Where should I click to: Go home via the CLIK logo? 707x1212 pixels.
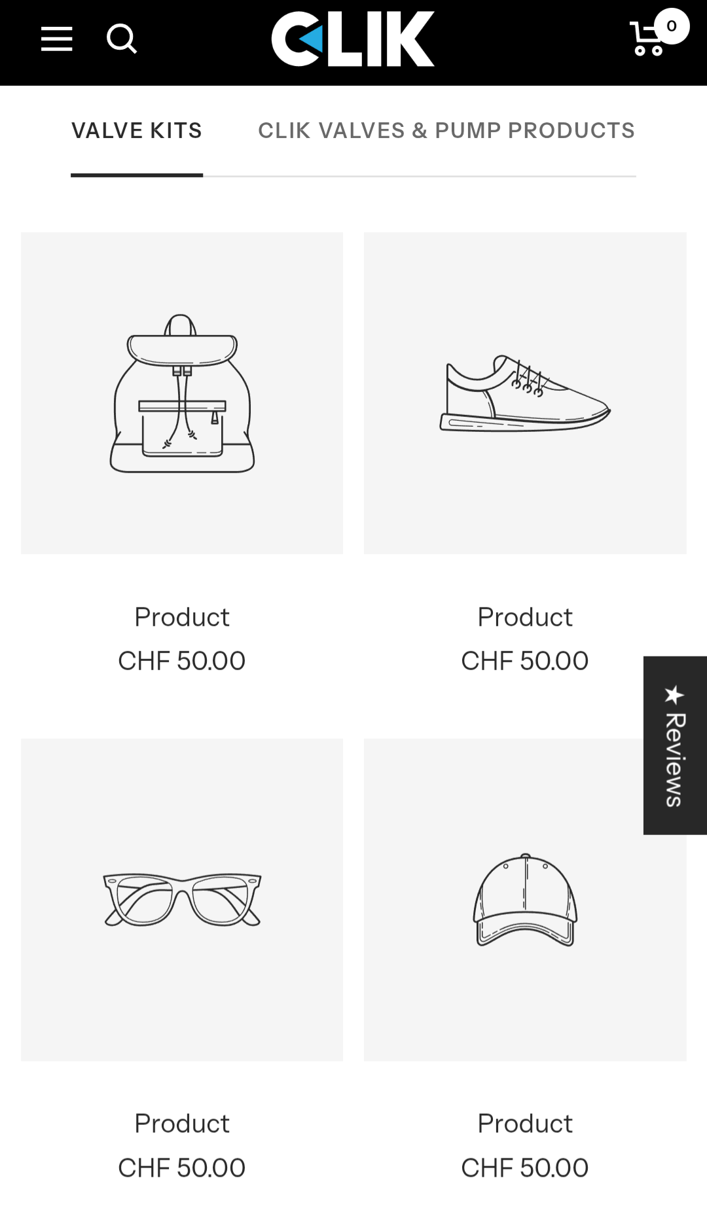point(353,39)
